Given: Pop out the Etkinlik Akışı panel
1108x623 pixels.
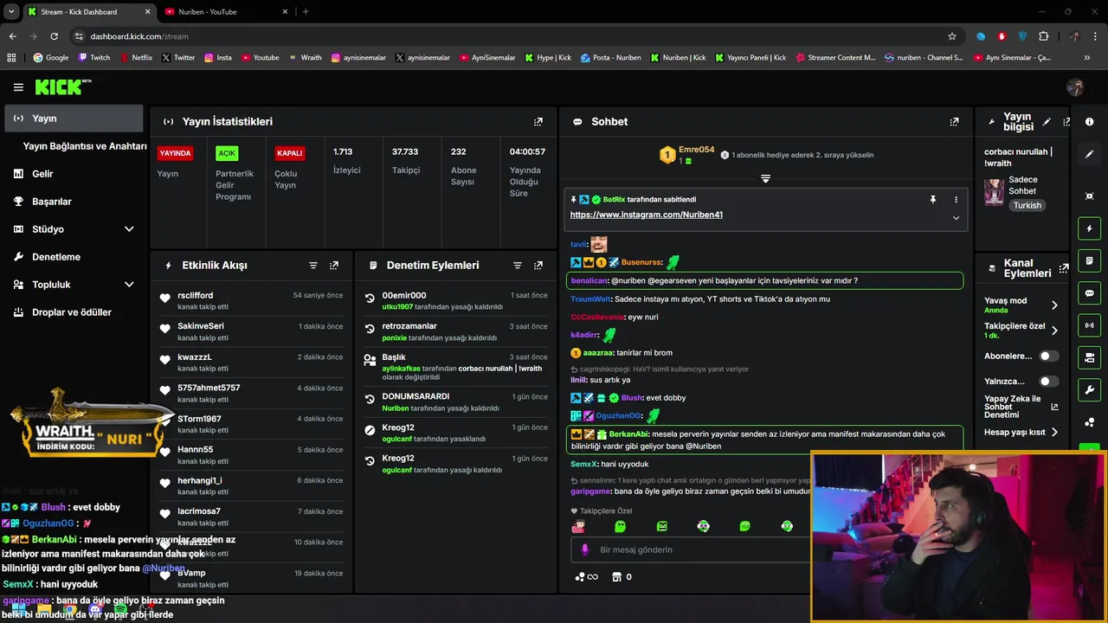Looking at the screenshot, I should (x=334, y=266).
